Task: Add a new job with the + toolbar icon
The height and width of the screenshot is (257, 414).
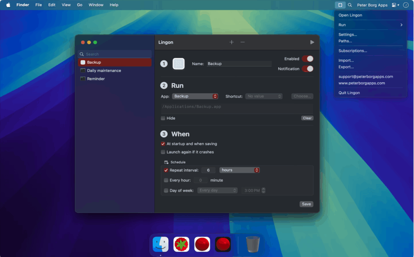Action: tap(231, 42)
